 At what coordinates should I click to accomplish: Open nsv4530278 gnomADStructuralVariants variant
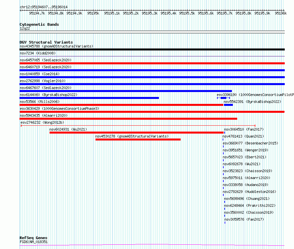[132, 136]
